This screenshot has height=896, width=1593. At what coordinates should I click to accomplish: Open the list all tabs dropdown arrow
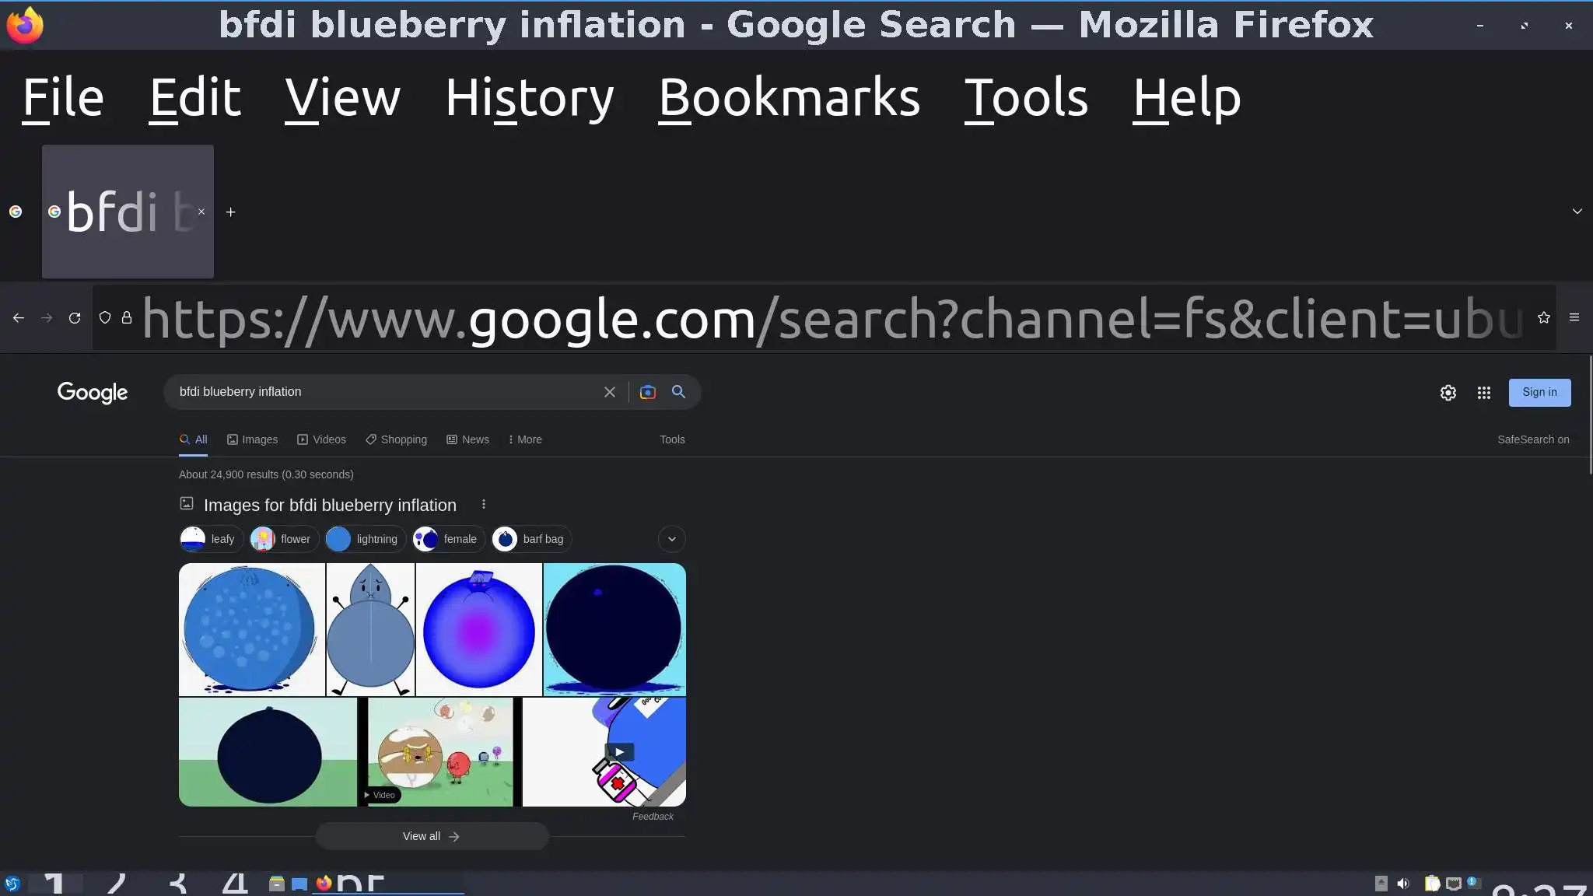1577,212
